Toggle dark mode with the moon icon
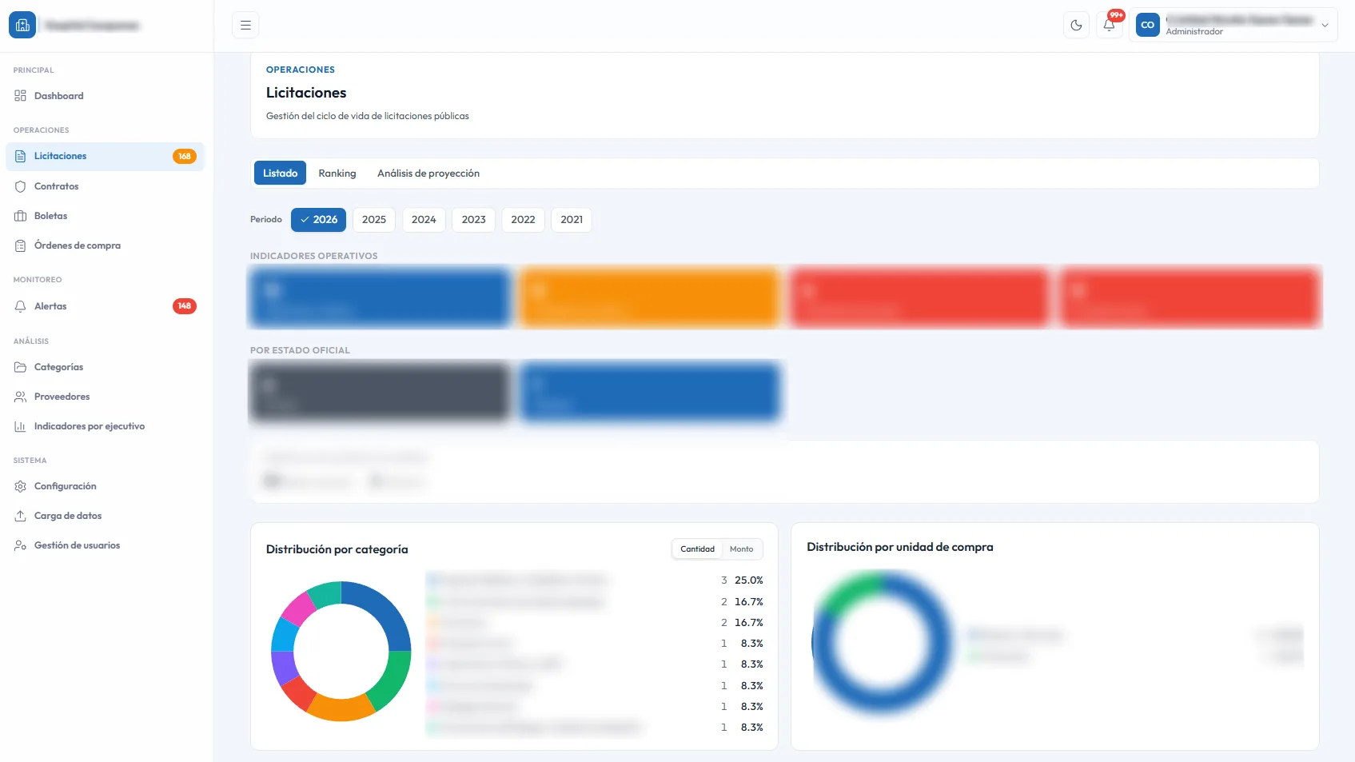Viewport: 1355px width, 762px height. click(1075, 25)
